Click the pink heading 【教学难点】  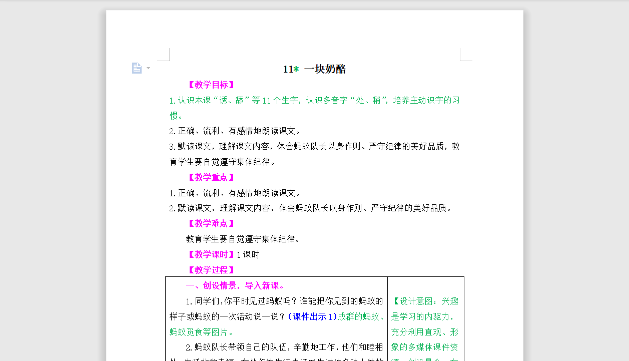[x=211, y=223]
